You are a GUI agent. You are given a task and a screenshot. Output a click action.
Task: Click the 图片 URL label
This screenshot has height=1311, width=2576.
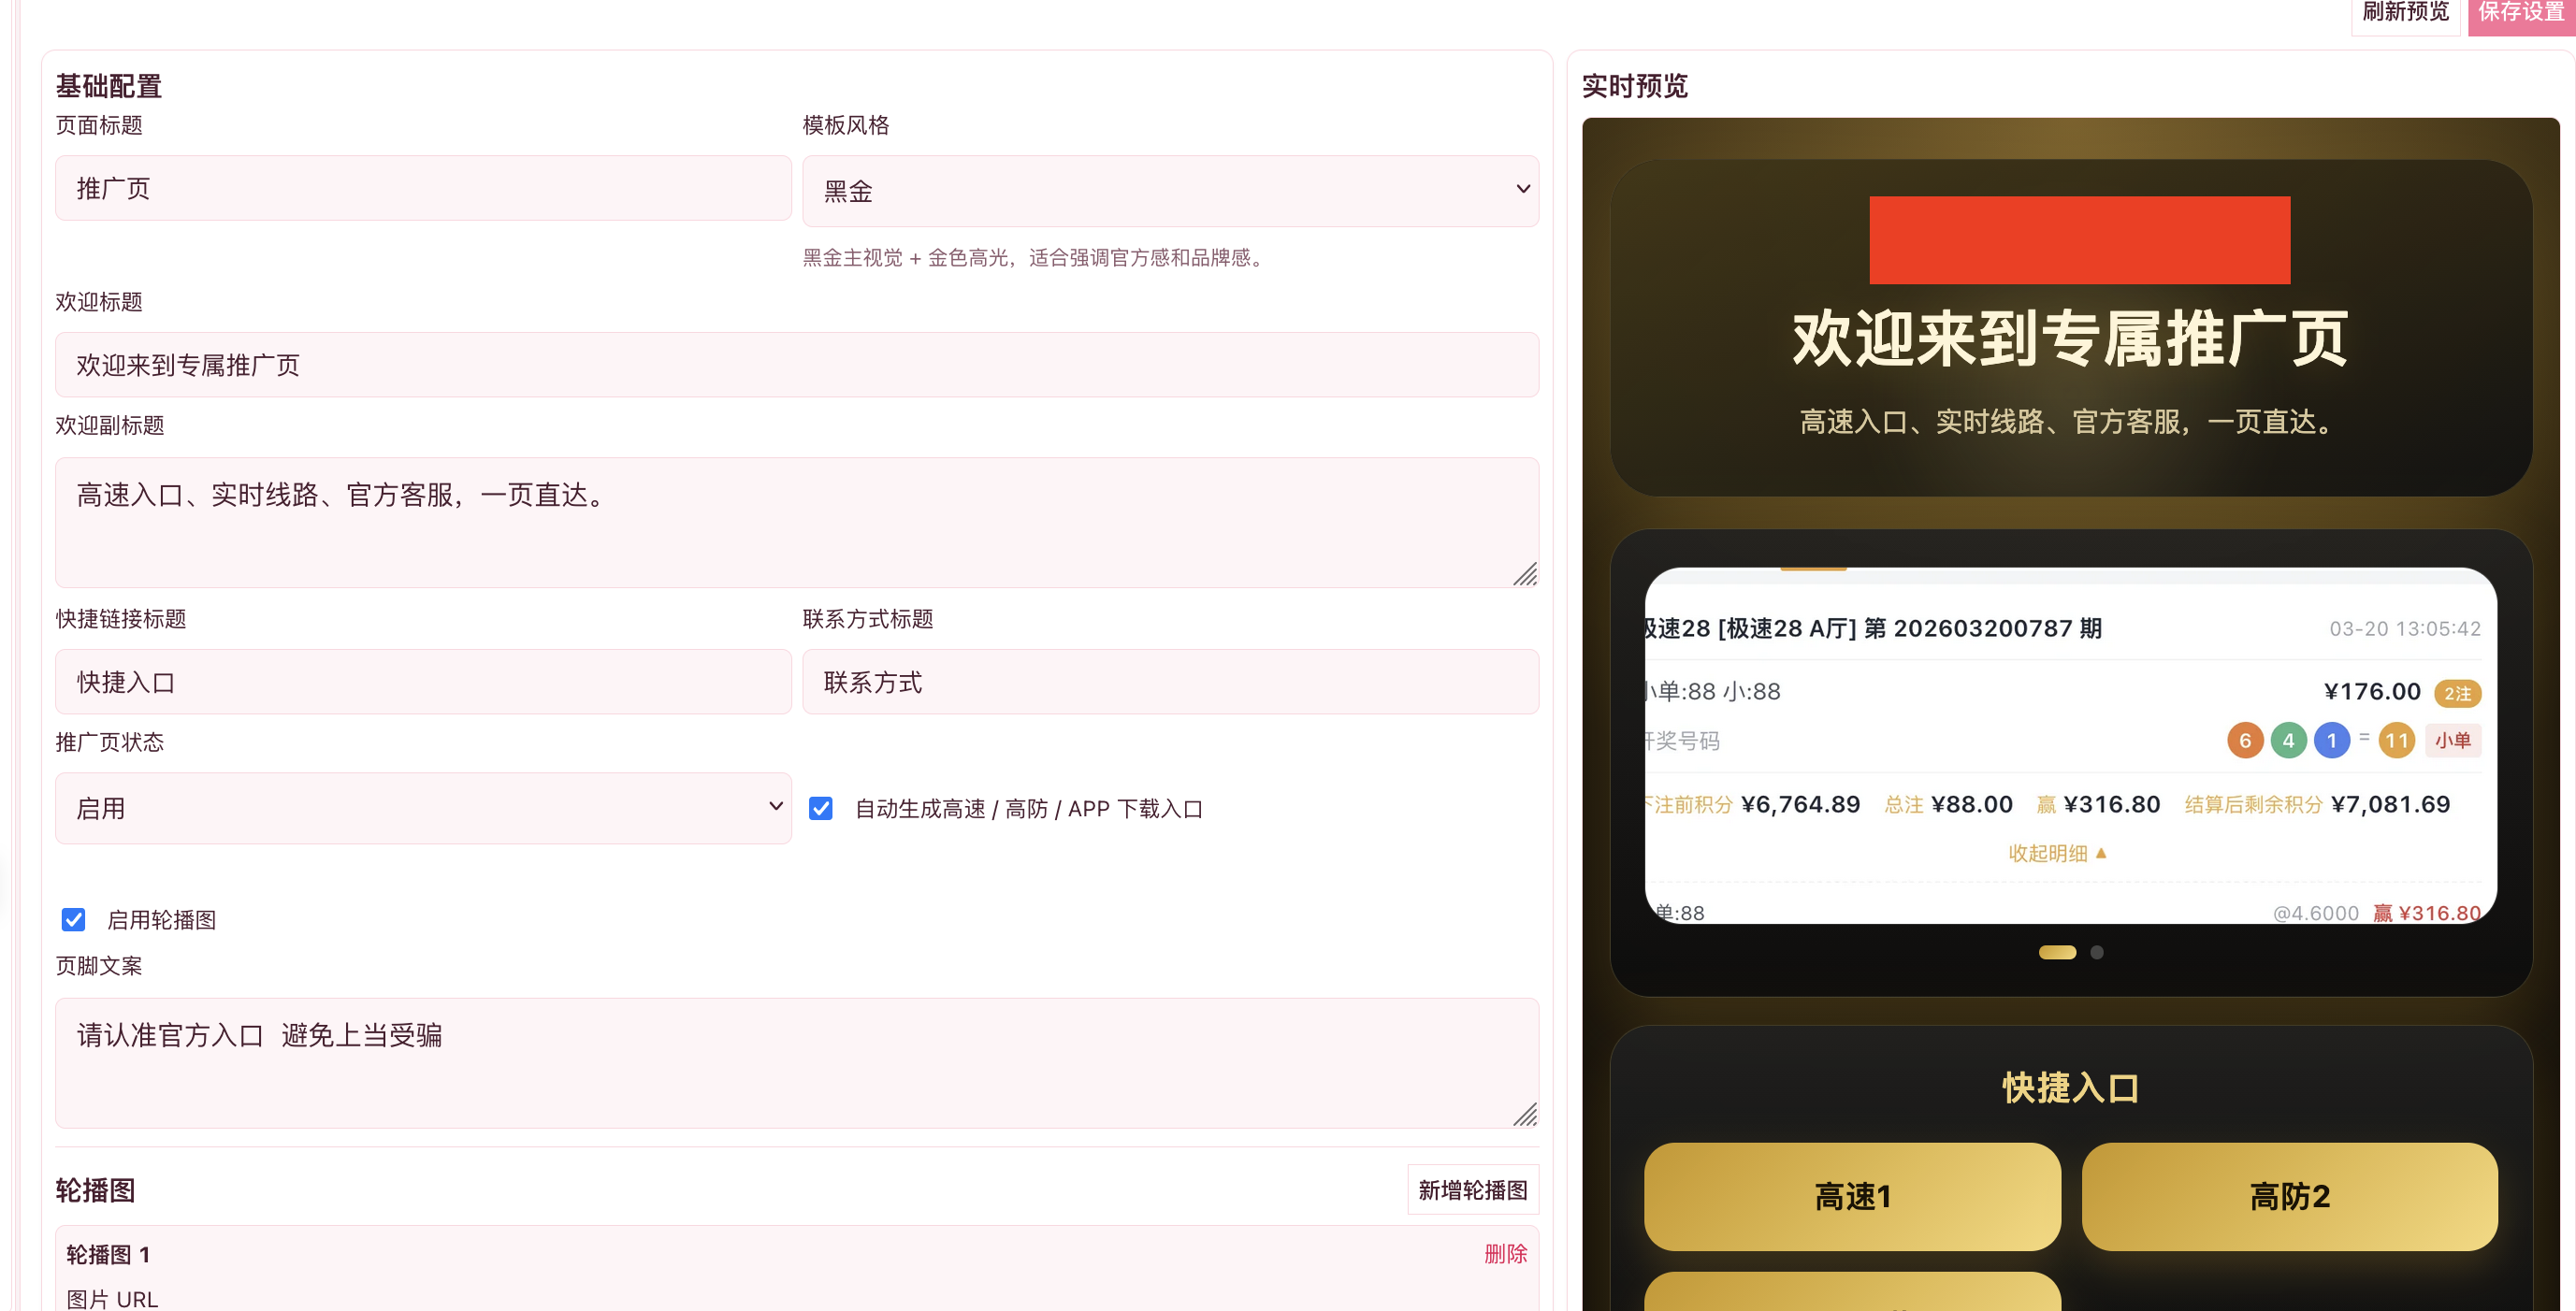[x=112, y=1299]
